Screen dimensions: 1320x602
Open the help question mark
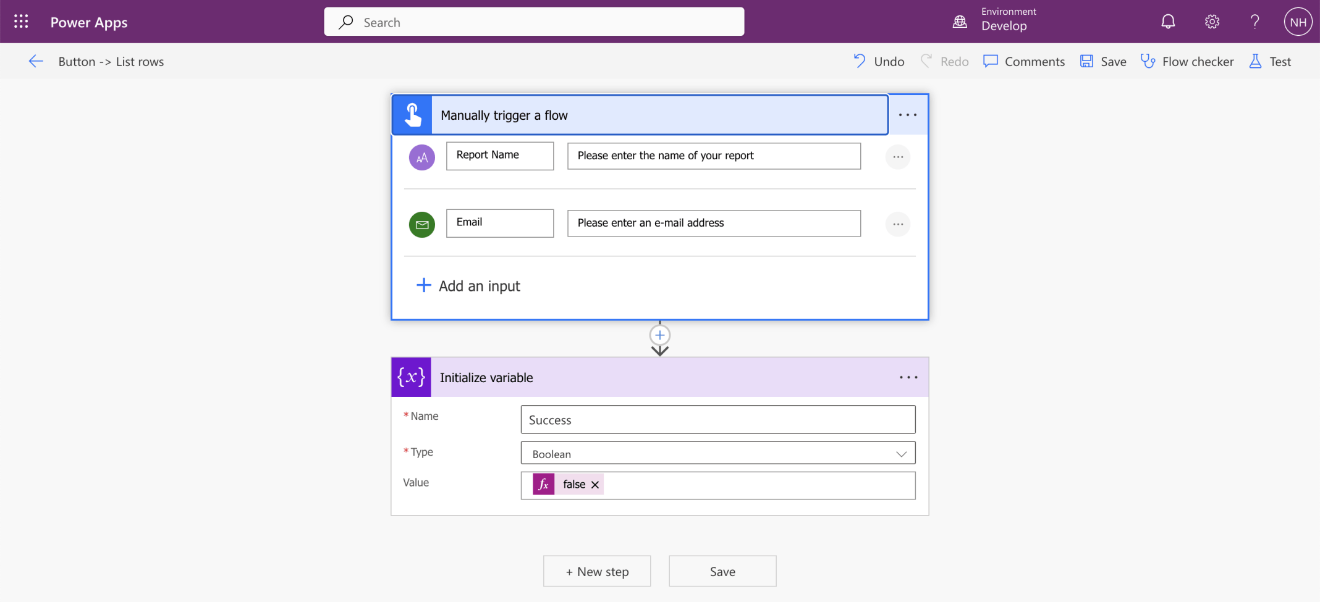1254,22
